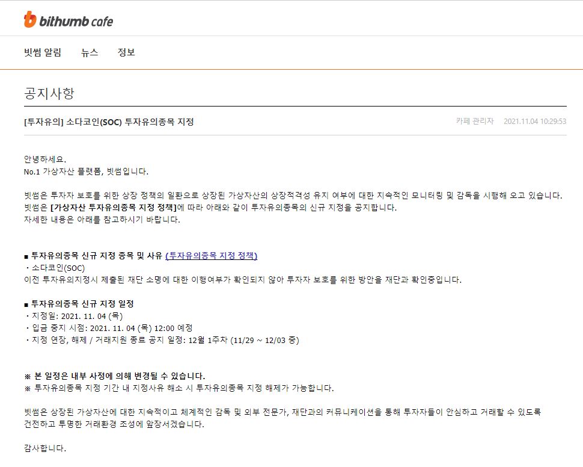583x467 pixels.
Task: Click the heading 투자유의종목 신규 지정 일정
Action: coord(82,303)
